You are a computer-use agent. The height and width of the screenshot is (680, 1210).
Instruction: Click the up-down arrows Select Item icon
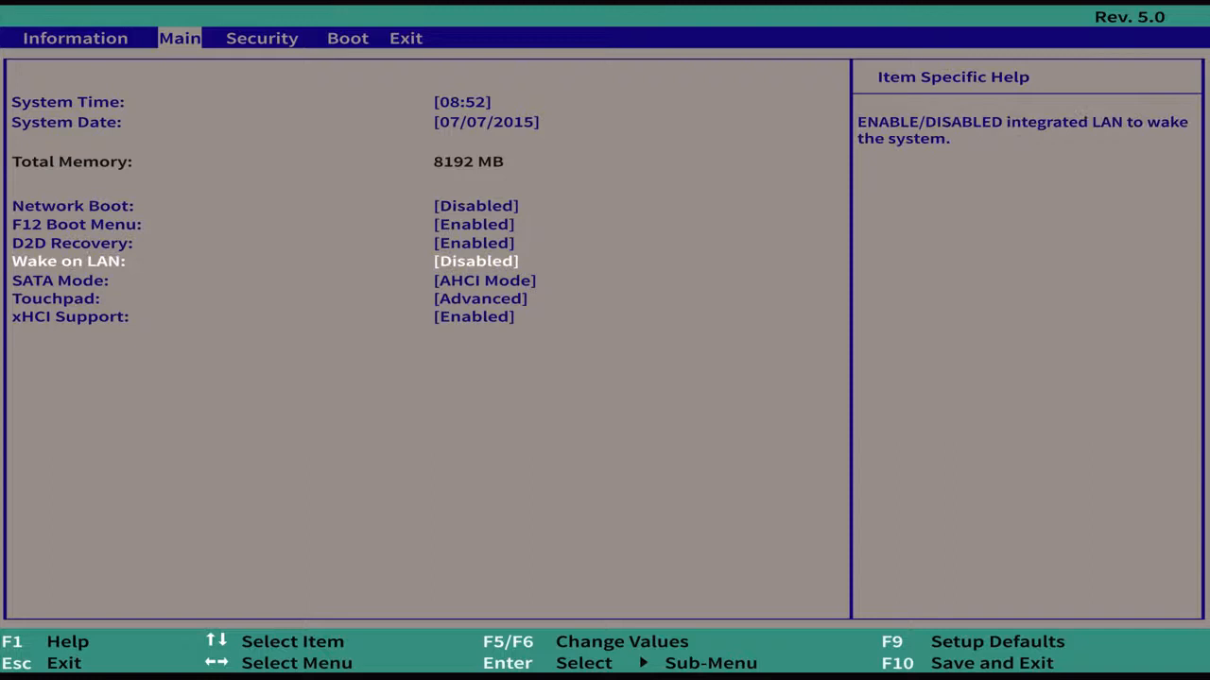(x=216, y=640)
